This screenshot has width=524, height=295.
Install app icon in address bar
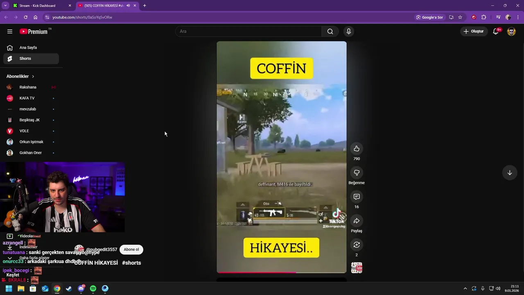[x=451, y=17]
